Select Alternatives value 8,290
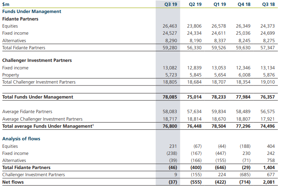The width and height of the screenshot is (283, 188). pos(171,41)
